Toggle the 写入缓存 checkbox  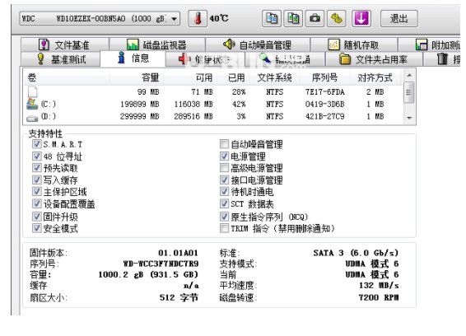36,180
